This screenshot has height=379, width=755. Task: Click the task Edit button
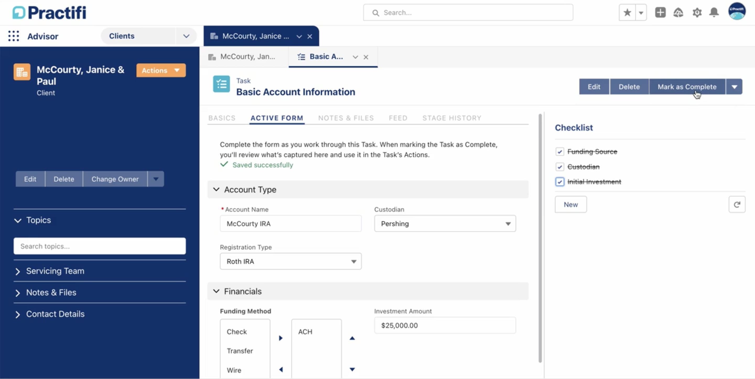click(594, 87)
